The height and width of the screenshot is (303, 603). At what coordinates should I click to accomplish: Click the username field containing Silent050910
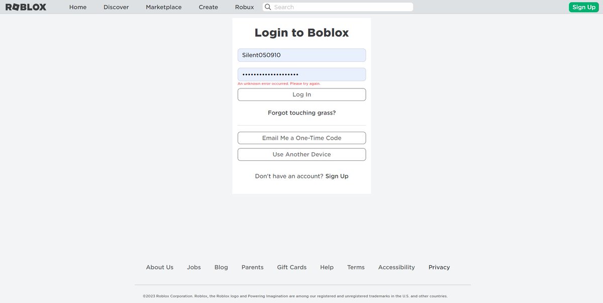tap(301, 55)
